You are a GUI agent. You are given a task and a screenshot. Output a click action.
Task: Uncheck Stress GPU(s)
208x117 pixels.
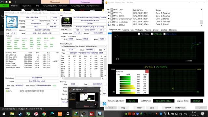[112, 25]
